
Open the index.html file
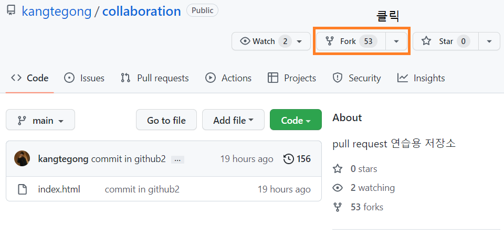pyautogui.click(x=59, y=189)
